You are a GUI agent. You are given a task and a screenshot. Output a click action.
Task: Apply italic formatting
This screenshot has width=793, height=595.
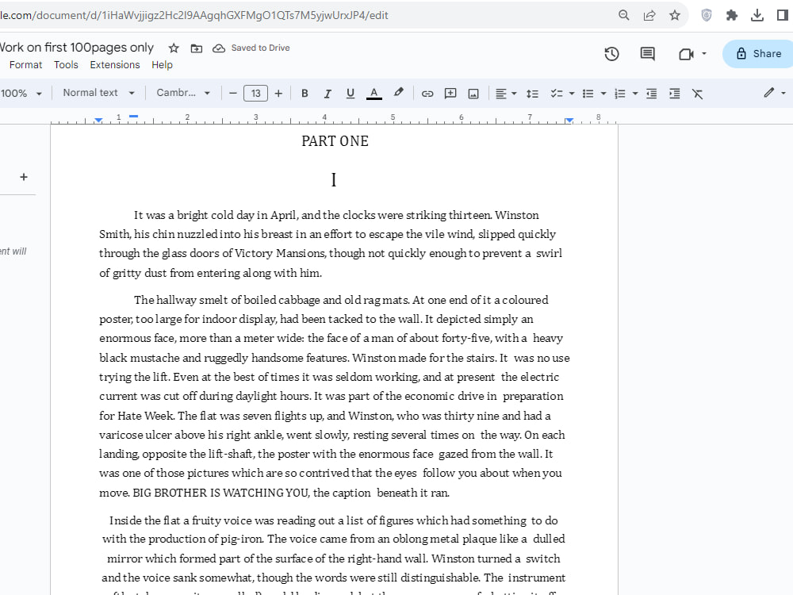328,93
